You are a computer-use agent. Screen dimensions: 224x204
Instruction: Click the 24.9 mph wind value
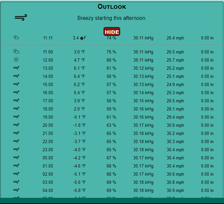point(175,84)
